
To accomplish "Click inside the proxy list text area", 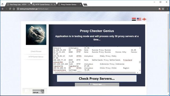I will tap(96, 59).
